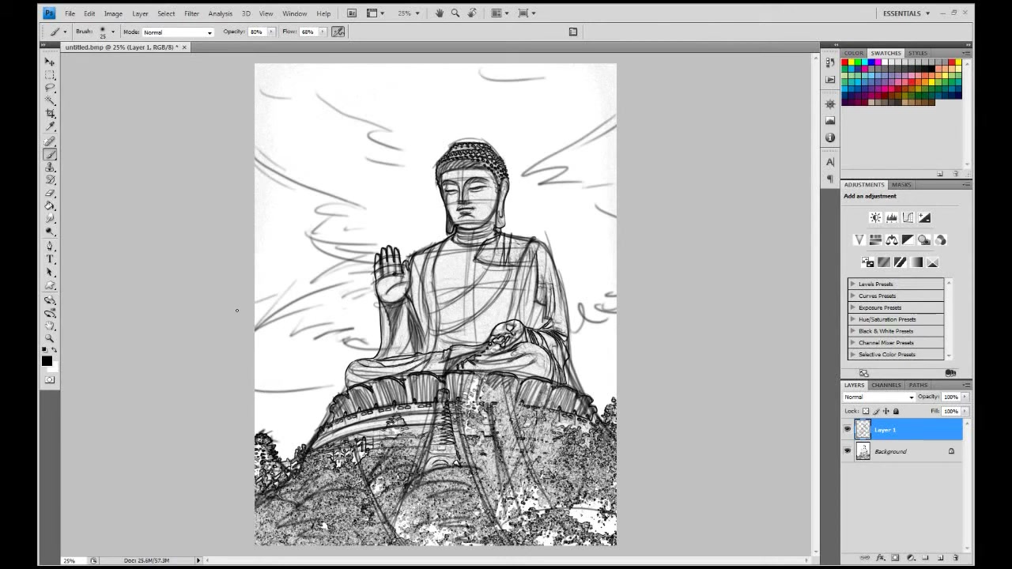Select the Crop tool
The width and height of the screenshot is (1012, 569).
click(50, 114)
